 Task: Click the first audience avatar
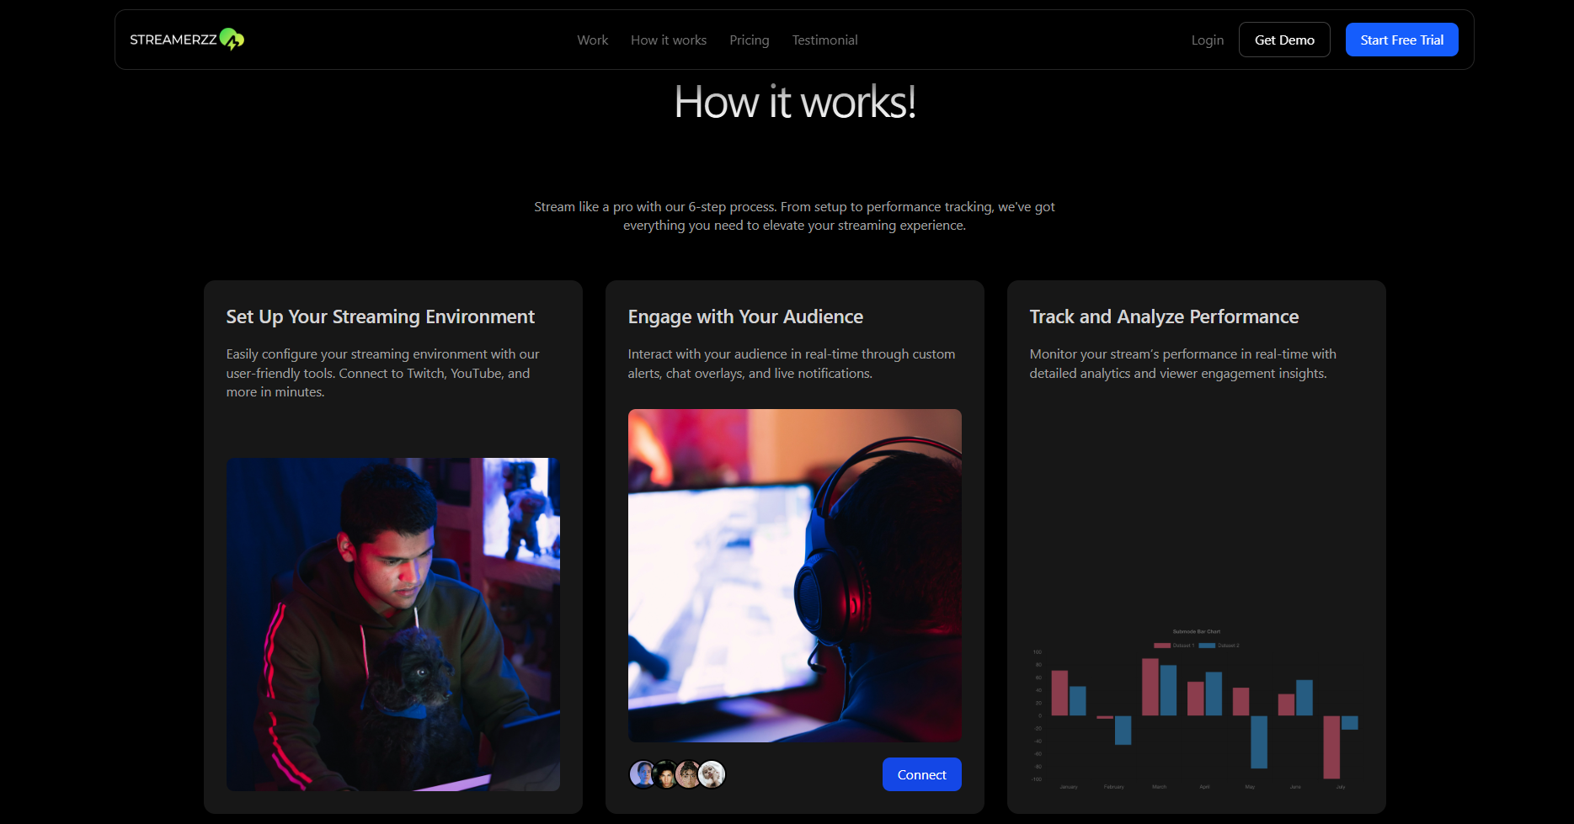pyautogui.click(x=643, y=774)
